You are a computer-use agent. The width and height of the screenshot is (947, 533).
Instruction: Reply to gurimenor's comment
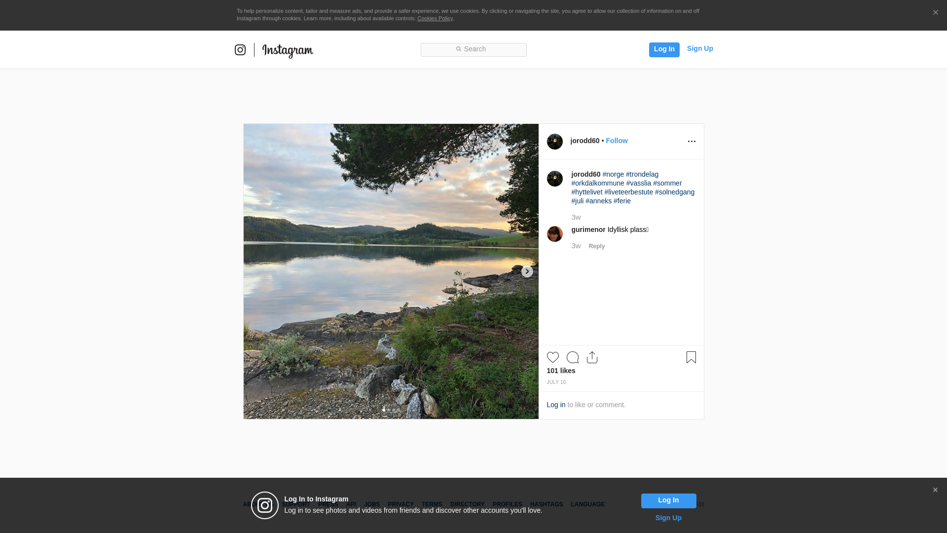(x=597, y=246)
